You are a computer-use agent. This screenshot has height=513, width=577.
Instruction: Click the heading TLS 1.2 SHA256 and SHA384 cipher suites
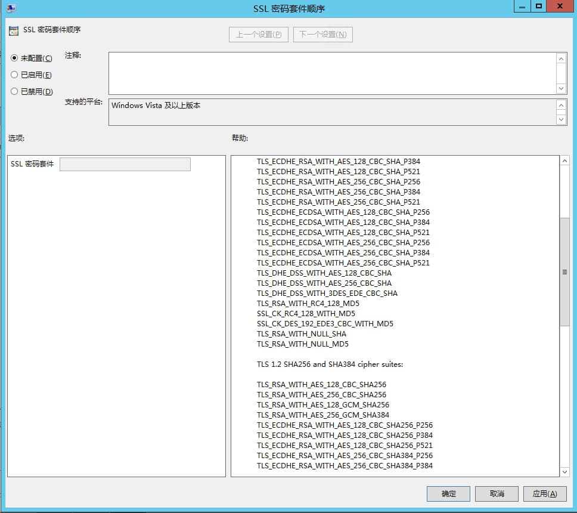(x=330, y=364)
